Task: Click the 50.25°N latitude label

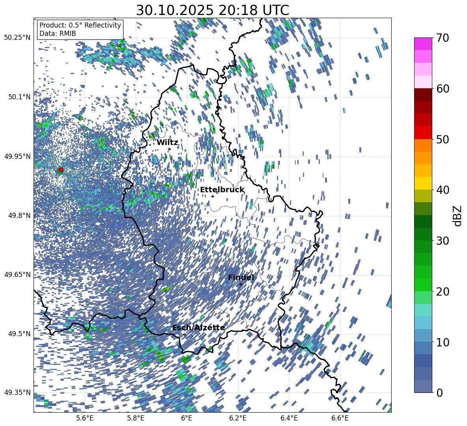Action: click(x=17, y=37)
